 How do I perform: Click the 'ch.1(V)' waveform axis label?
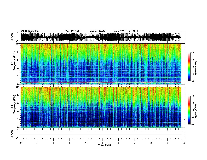pos(12,37)
